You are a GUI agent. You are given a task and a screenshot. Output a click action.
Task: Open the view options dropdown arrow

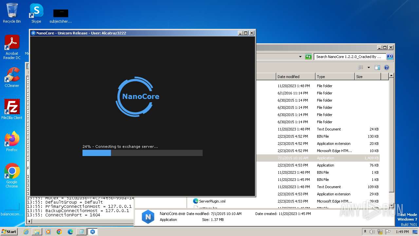(369, 68)
